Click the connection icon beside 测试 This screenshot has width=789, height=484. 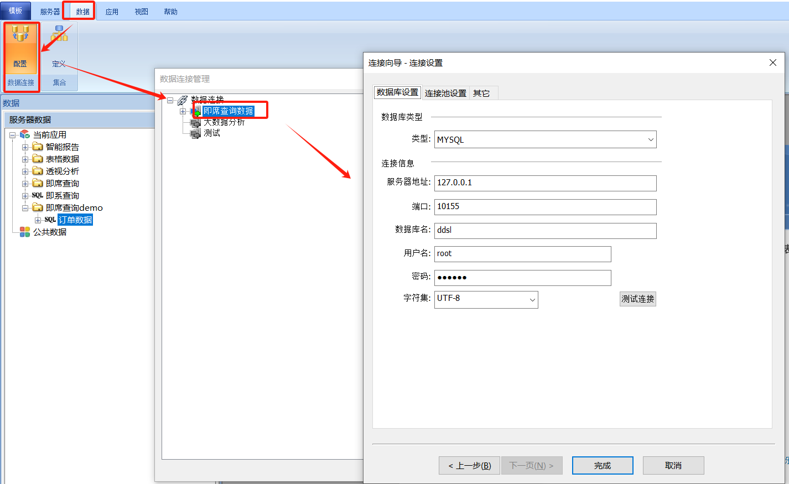tap(195, 133)
